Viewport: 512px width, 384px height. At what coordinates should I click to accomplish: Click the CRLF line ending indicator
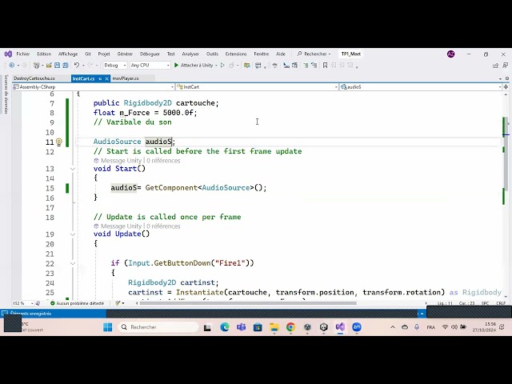[x=501, y=303]
